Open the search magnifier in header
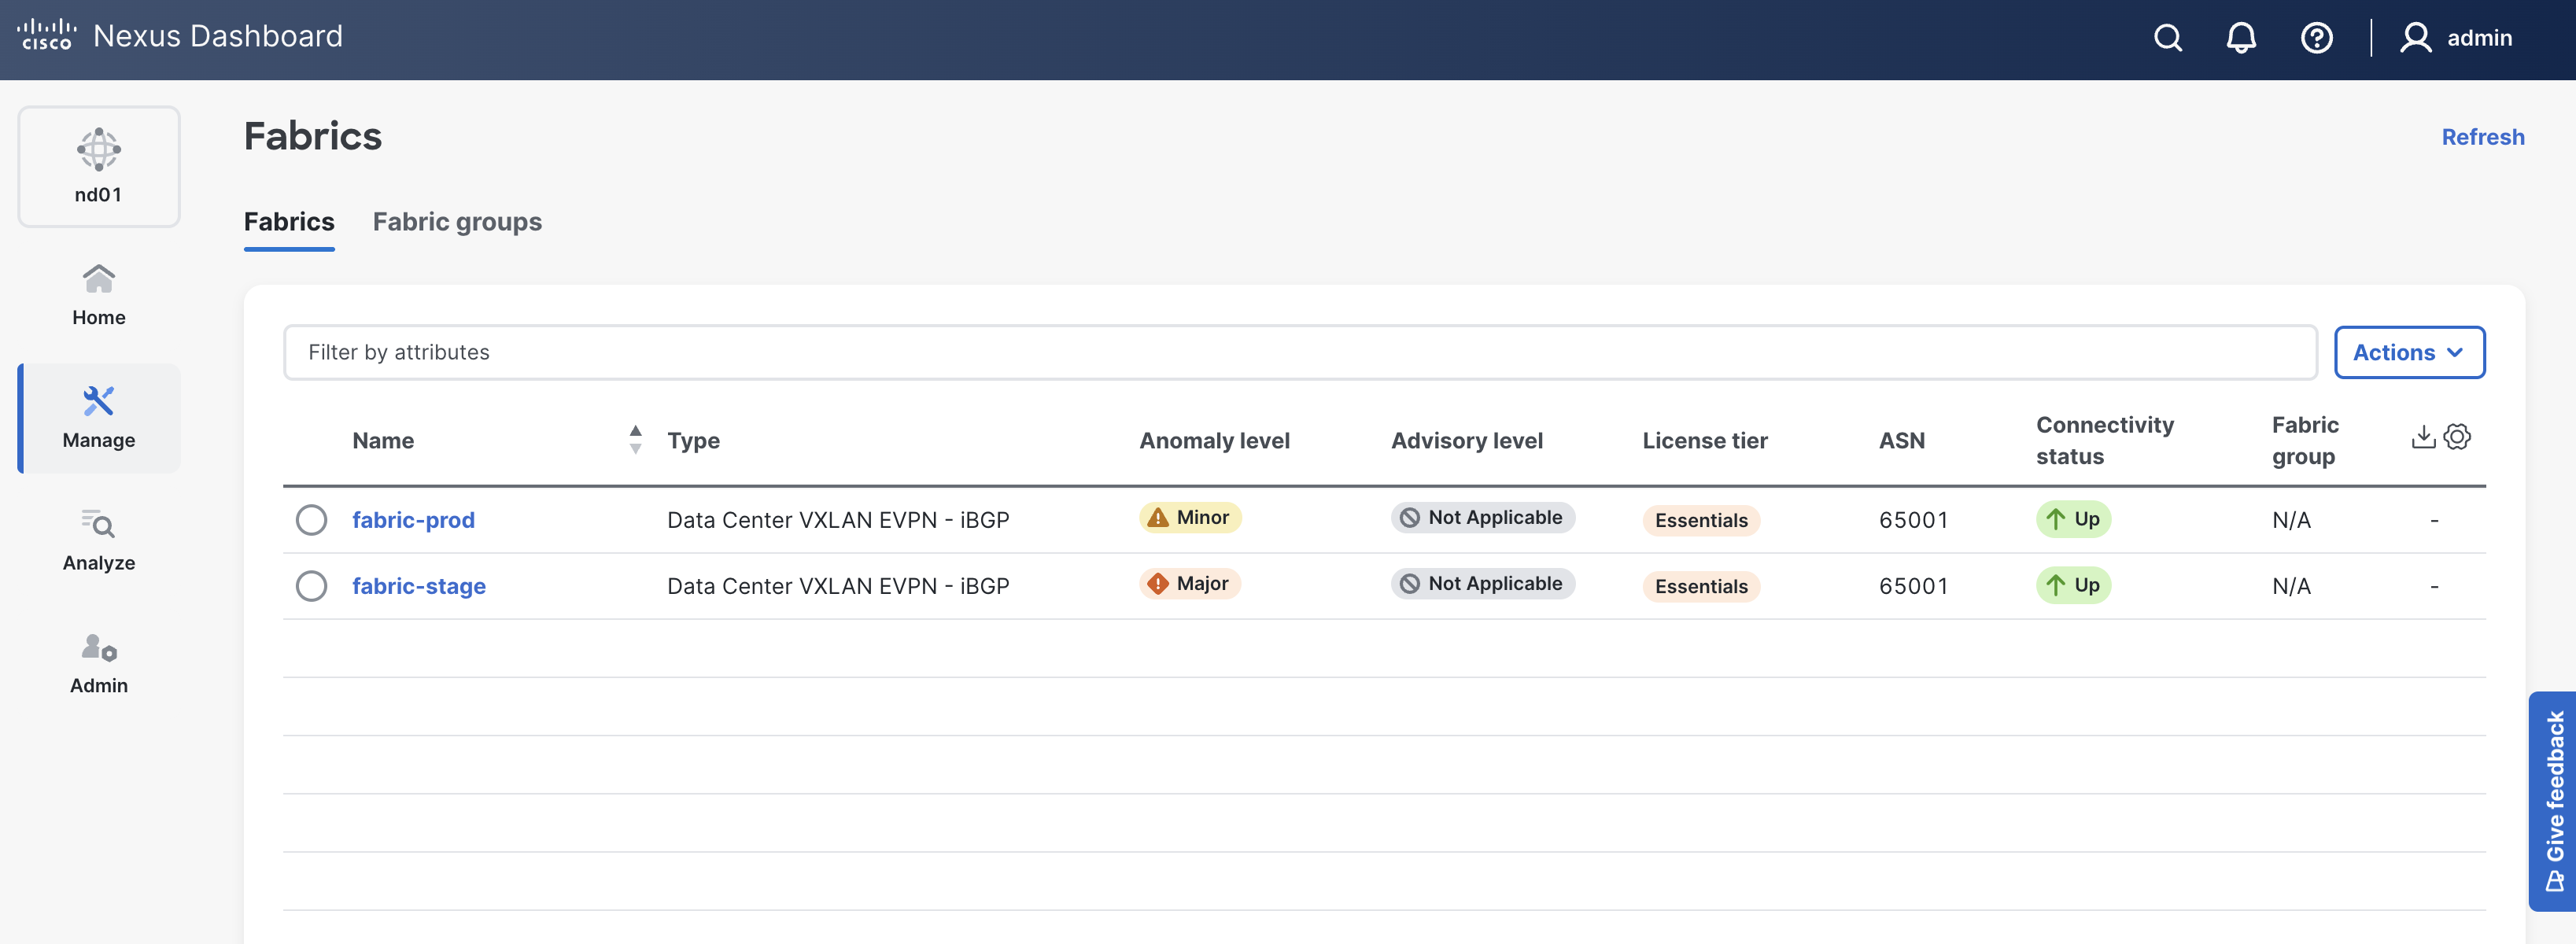Viewport: 2576px width, 944px height. coord(2167,38)
